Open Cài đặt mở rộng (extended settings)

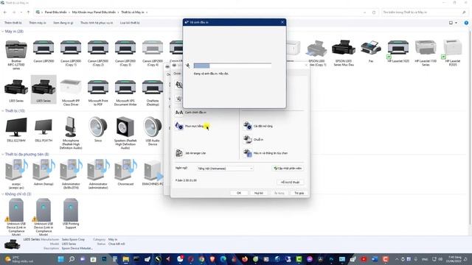click(x=258, y=126)
